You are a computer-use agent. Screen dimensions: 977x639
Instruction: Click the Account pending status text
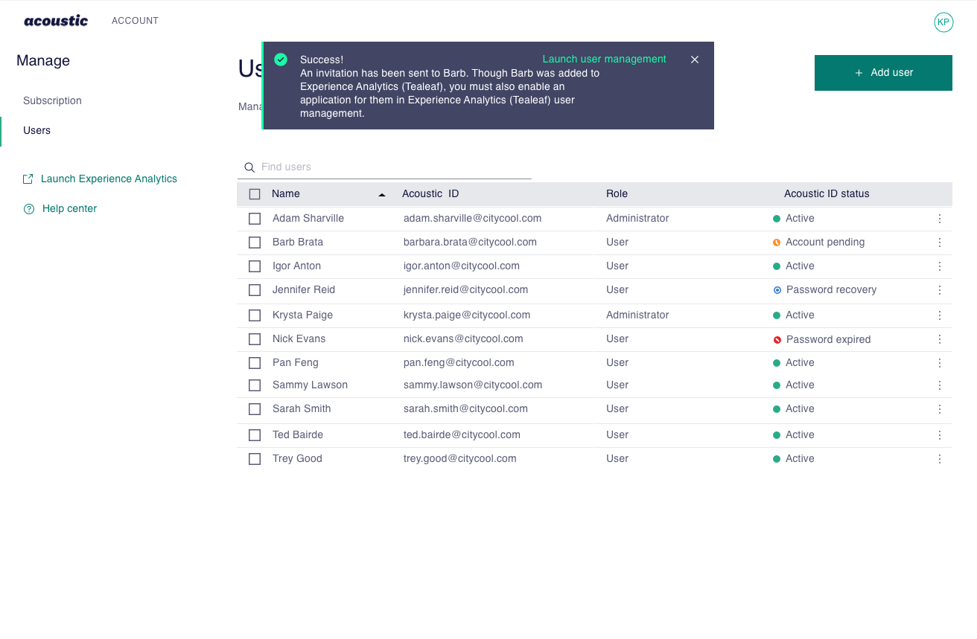coord(825,242)
